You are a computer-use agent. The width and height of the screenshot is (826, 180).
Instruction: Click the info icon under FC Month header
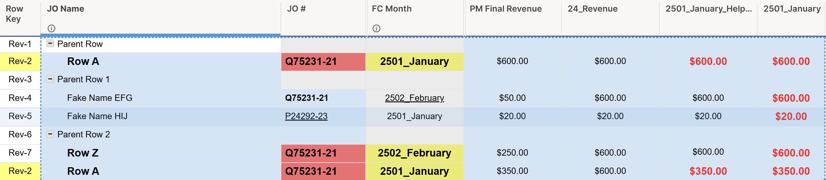coord(376,28)
